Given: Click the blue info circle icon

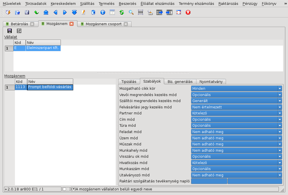Looking at the screenshot, I should coord(103,12).
